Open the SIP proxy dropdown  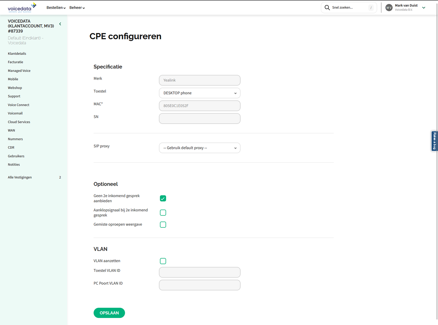[200, 148]
